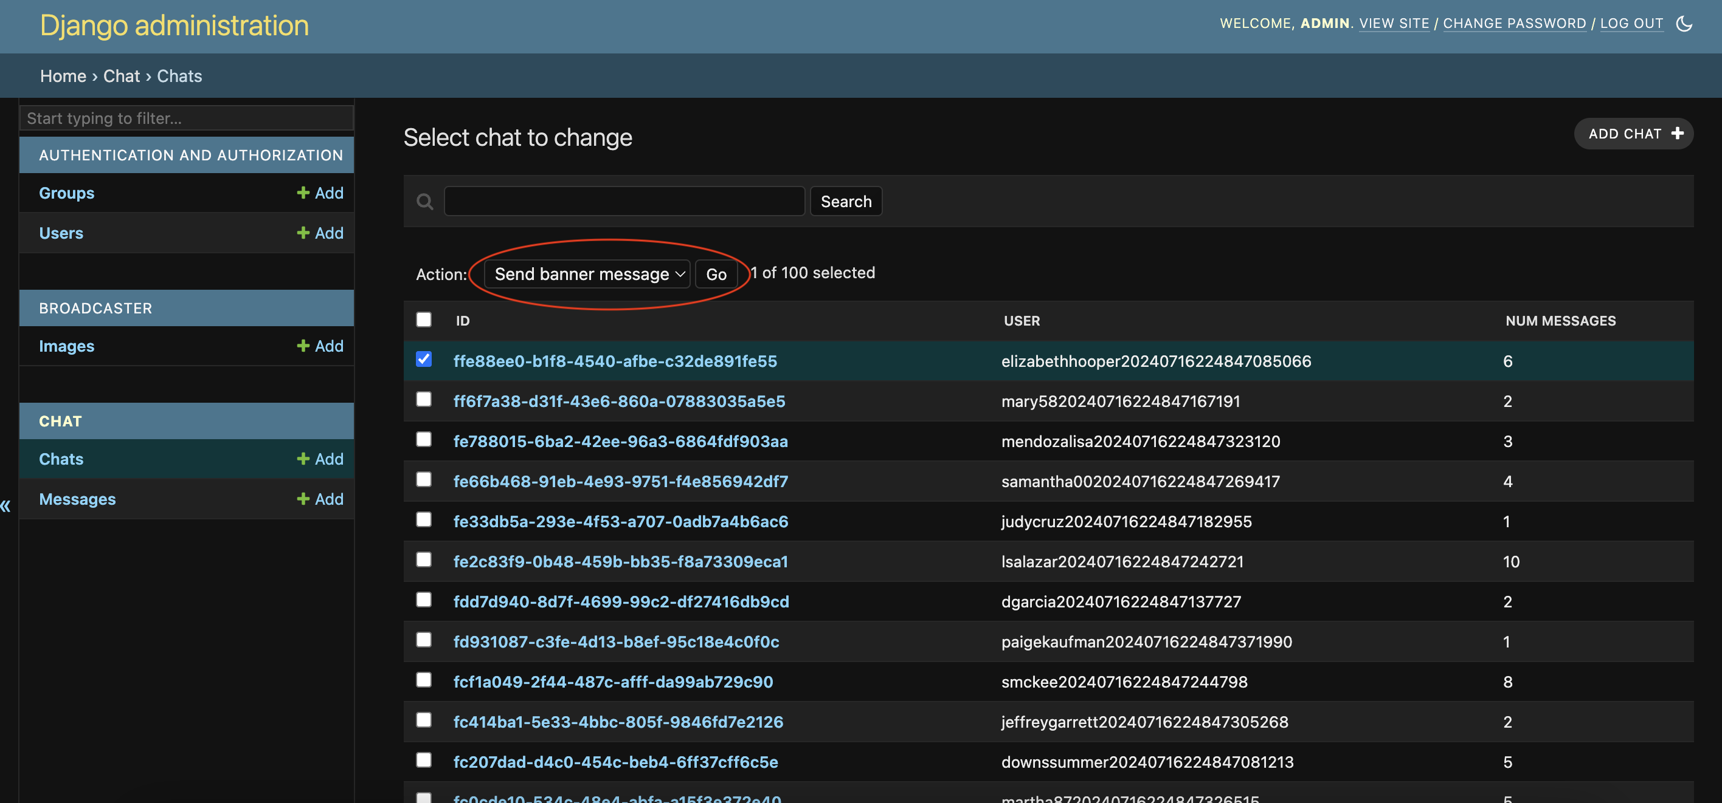Click the plus icon in Add Chat button

(1677, 133)
